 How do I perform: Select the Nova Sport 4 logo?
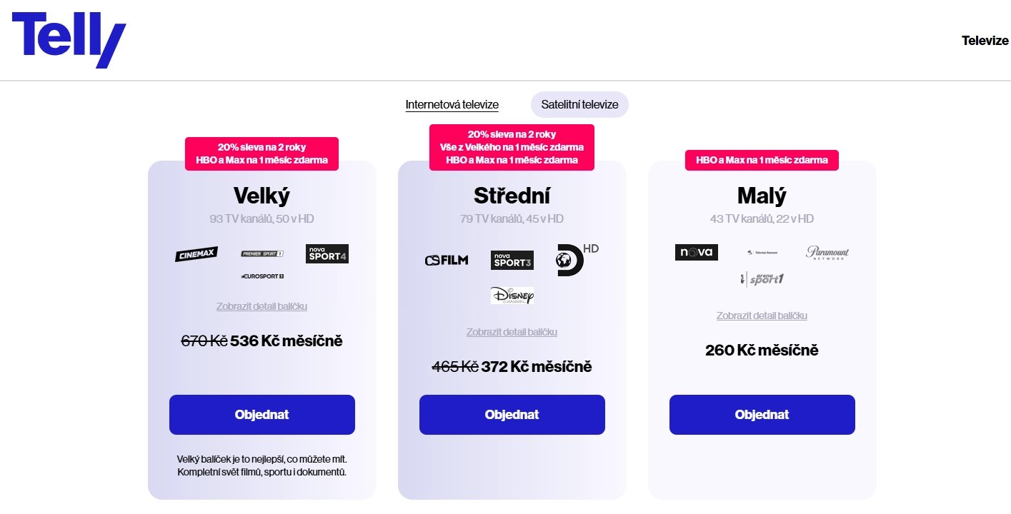pyautogui.click(x=327, y=254)
